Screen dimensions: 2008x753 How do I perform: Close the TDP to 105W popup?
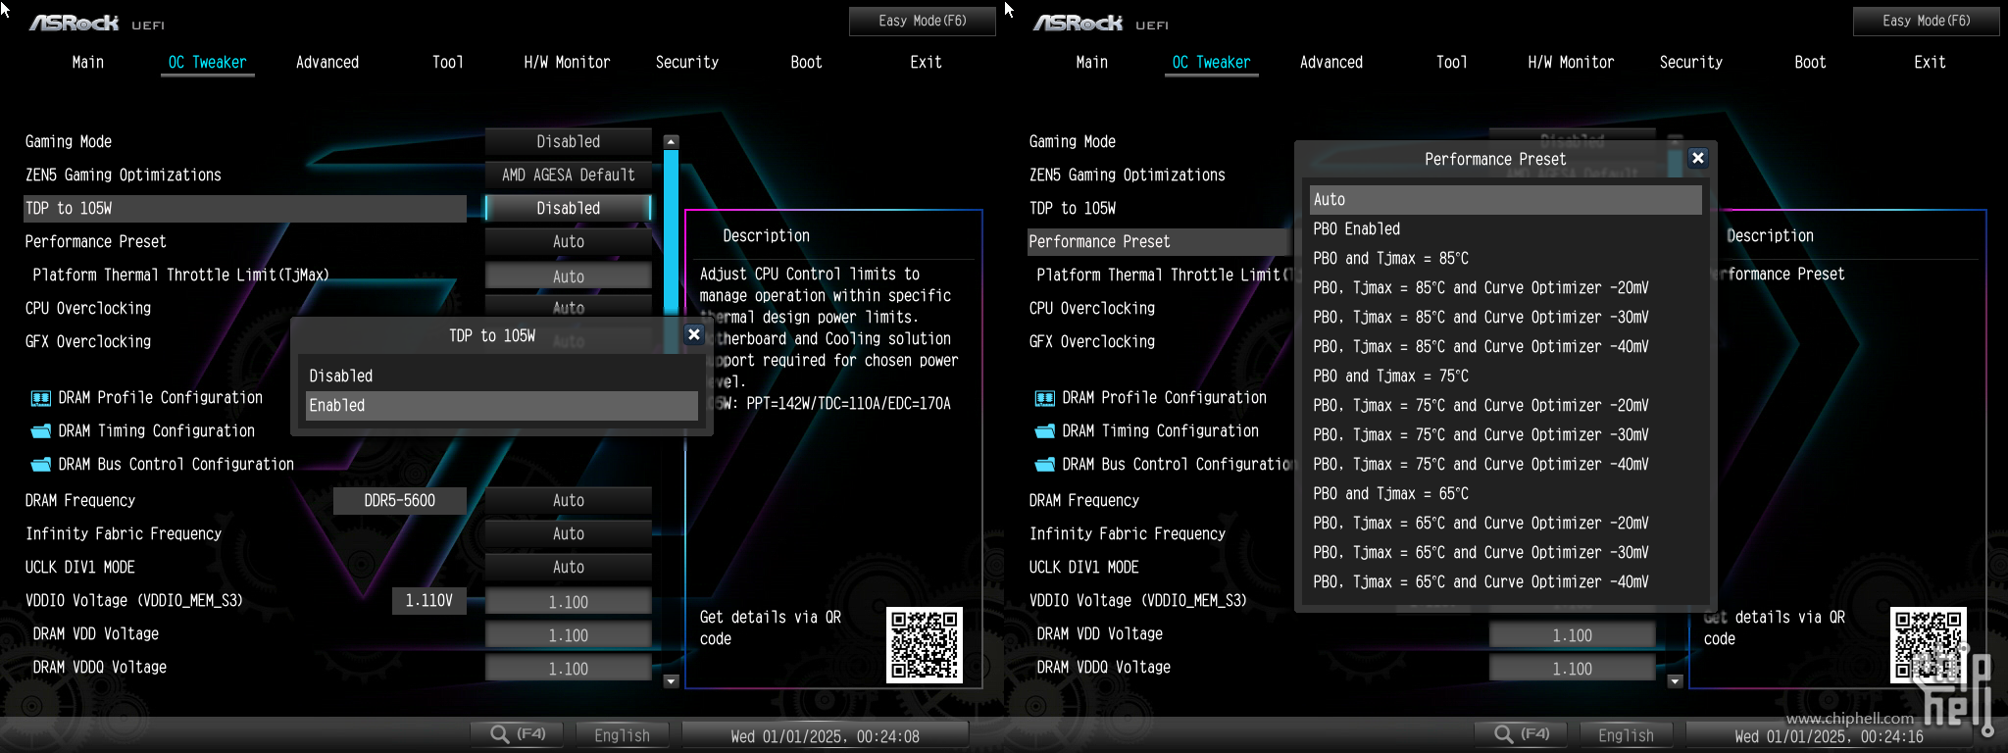click(694, 334)
